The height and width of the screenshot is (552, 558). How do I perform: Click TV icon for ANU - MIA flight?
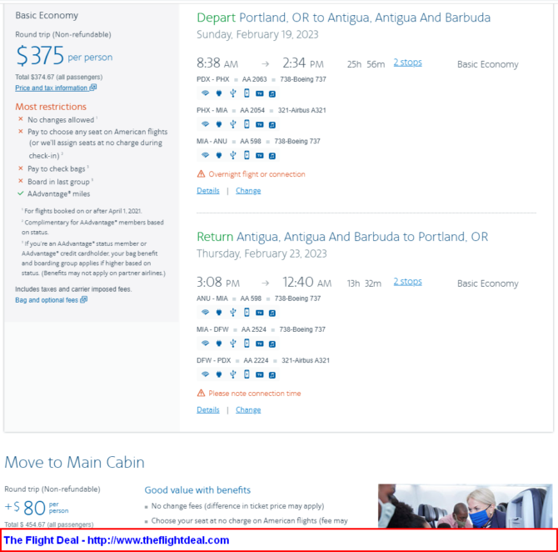[x=260, y=313]
